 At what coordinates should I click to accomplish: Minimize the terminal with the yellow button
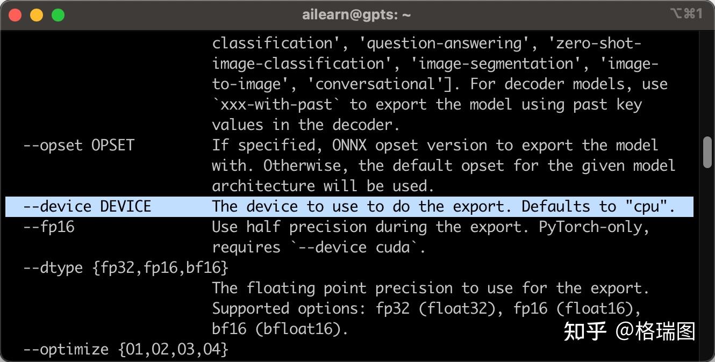pyautogui.click(x=37, y=15)
